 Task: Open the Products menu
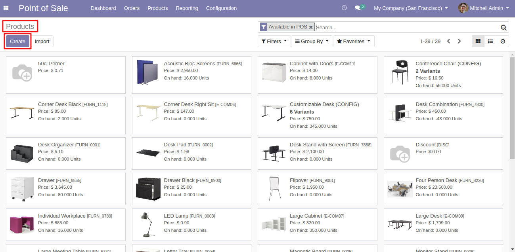click(158, 8)
